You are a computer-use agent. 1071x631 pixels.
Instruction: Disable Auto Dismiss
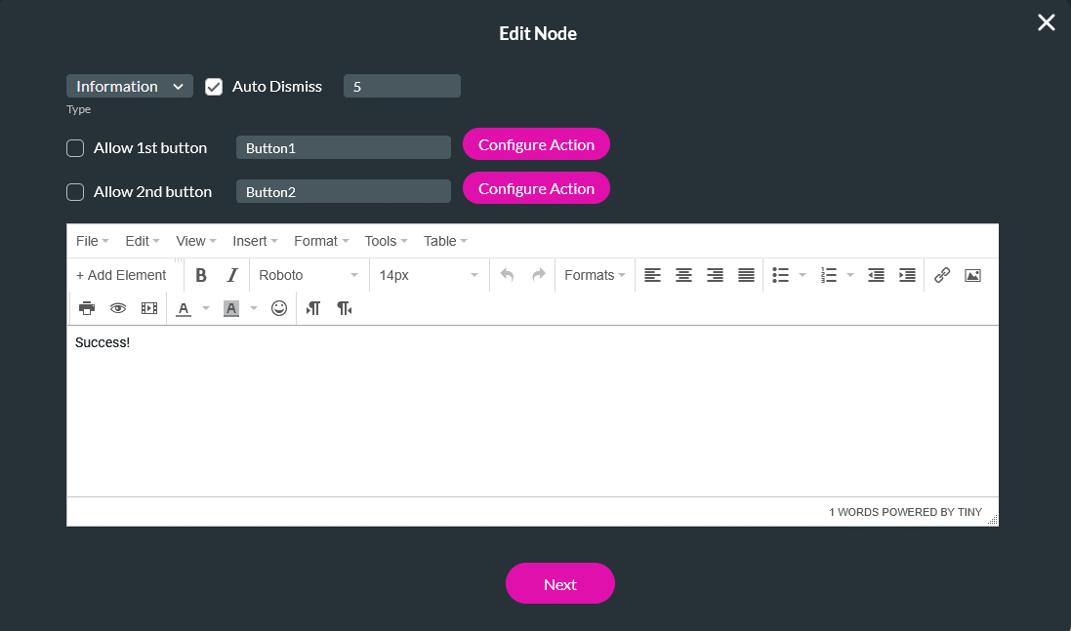pos(214,86)
